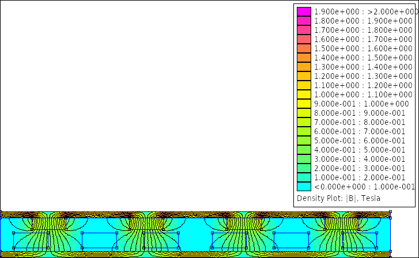Viewport: 419px width, 258px height.
Task: Click the 'Density Plot: |B|, Tesla' caption
Action: coord(338,199)
